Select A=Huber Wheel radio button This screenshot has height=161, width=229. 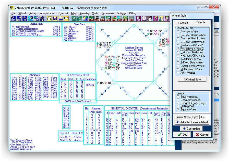[178, 31]
